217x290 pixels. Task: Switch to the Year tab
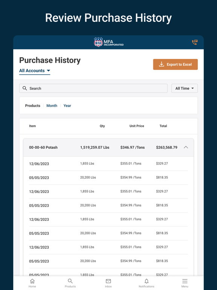(67, 106)
